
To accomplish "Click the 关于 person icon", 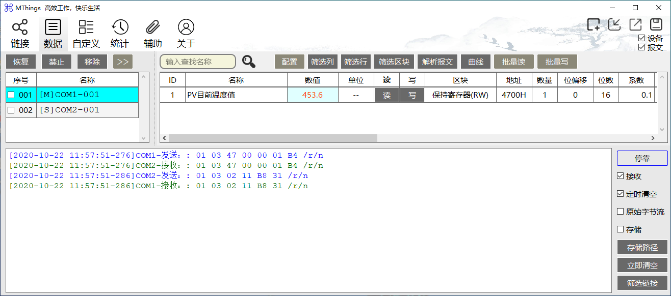I will click(x=186, y=27).
